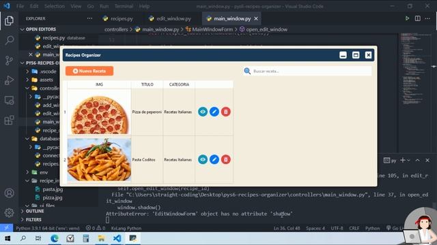Open the File menu
Screen dimensions: 437x245
click(x=20, y=6)
